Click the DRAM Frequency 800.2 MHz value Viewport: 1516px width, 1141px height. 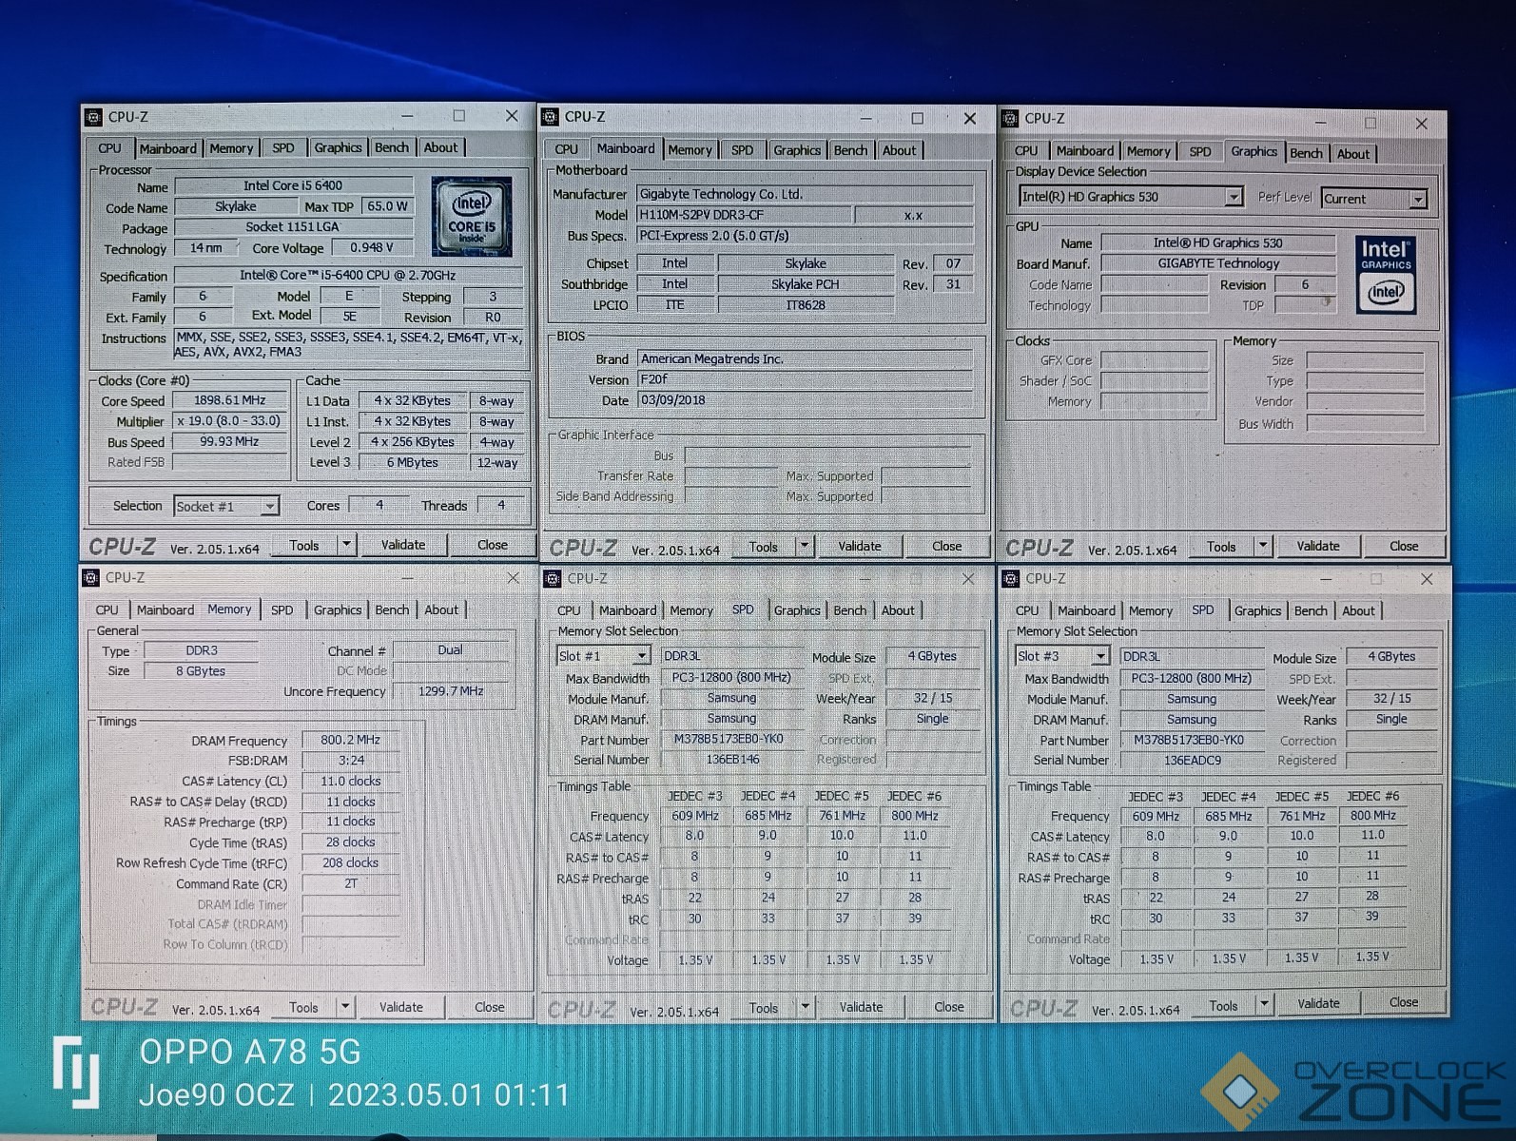[350, 740]
